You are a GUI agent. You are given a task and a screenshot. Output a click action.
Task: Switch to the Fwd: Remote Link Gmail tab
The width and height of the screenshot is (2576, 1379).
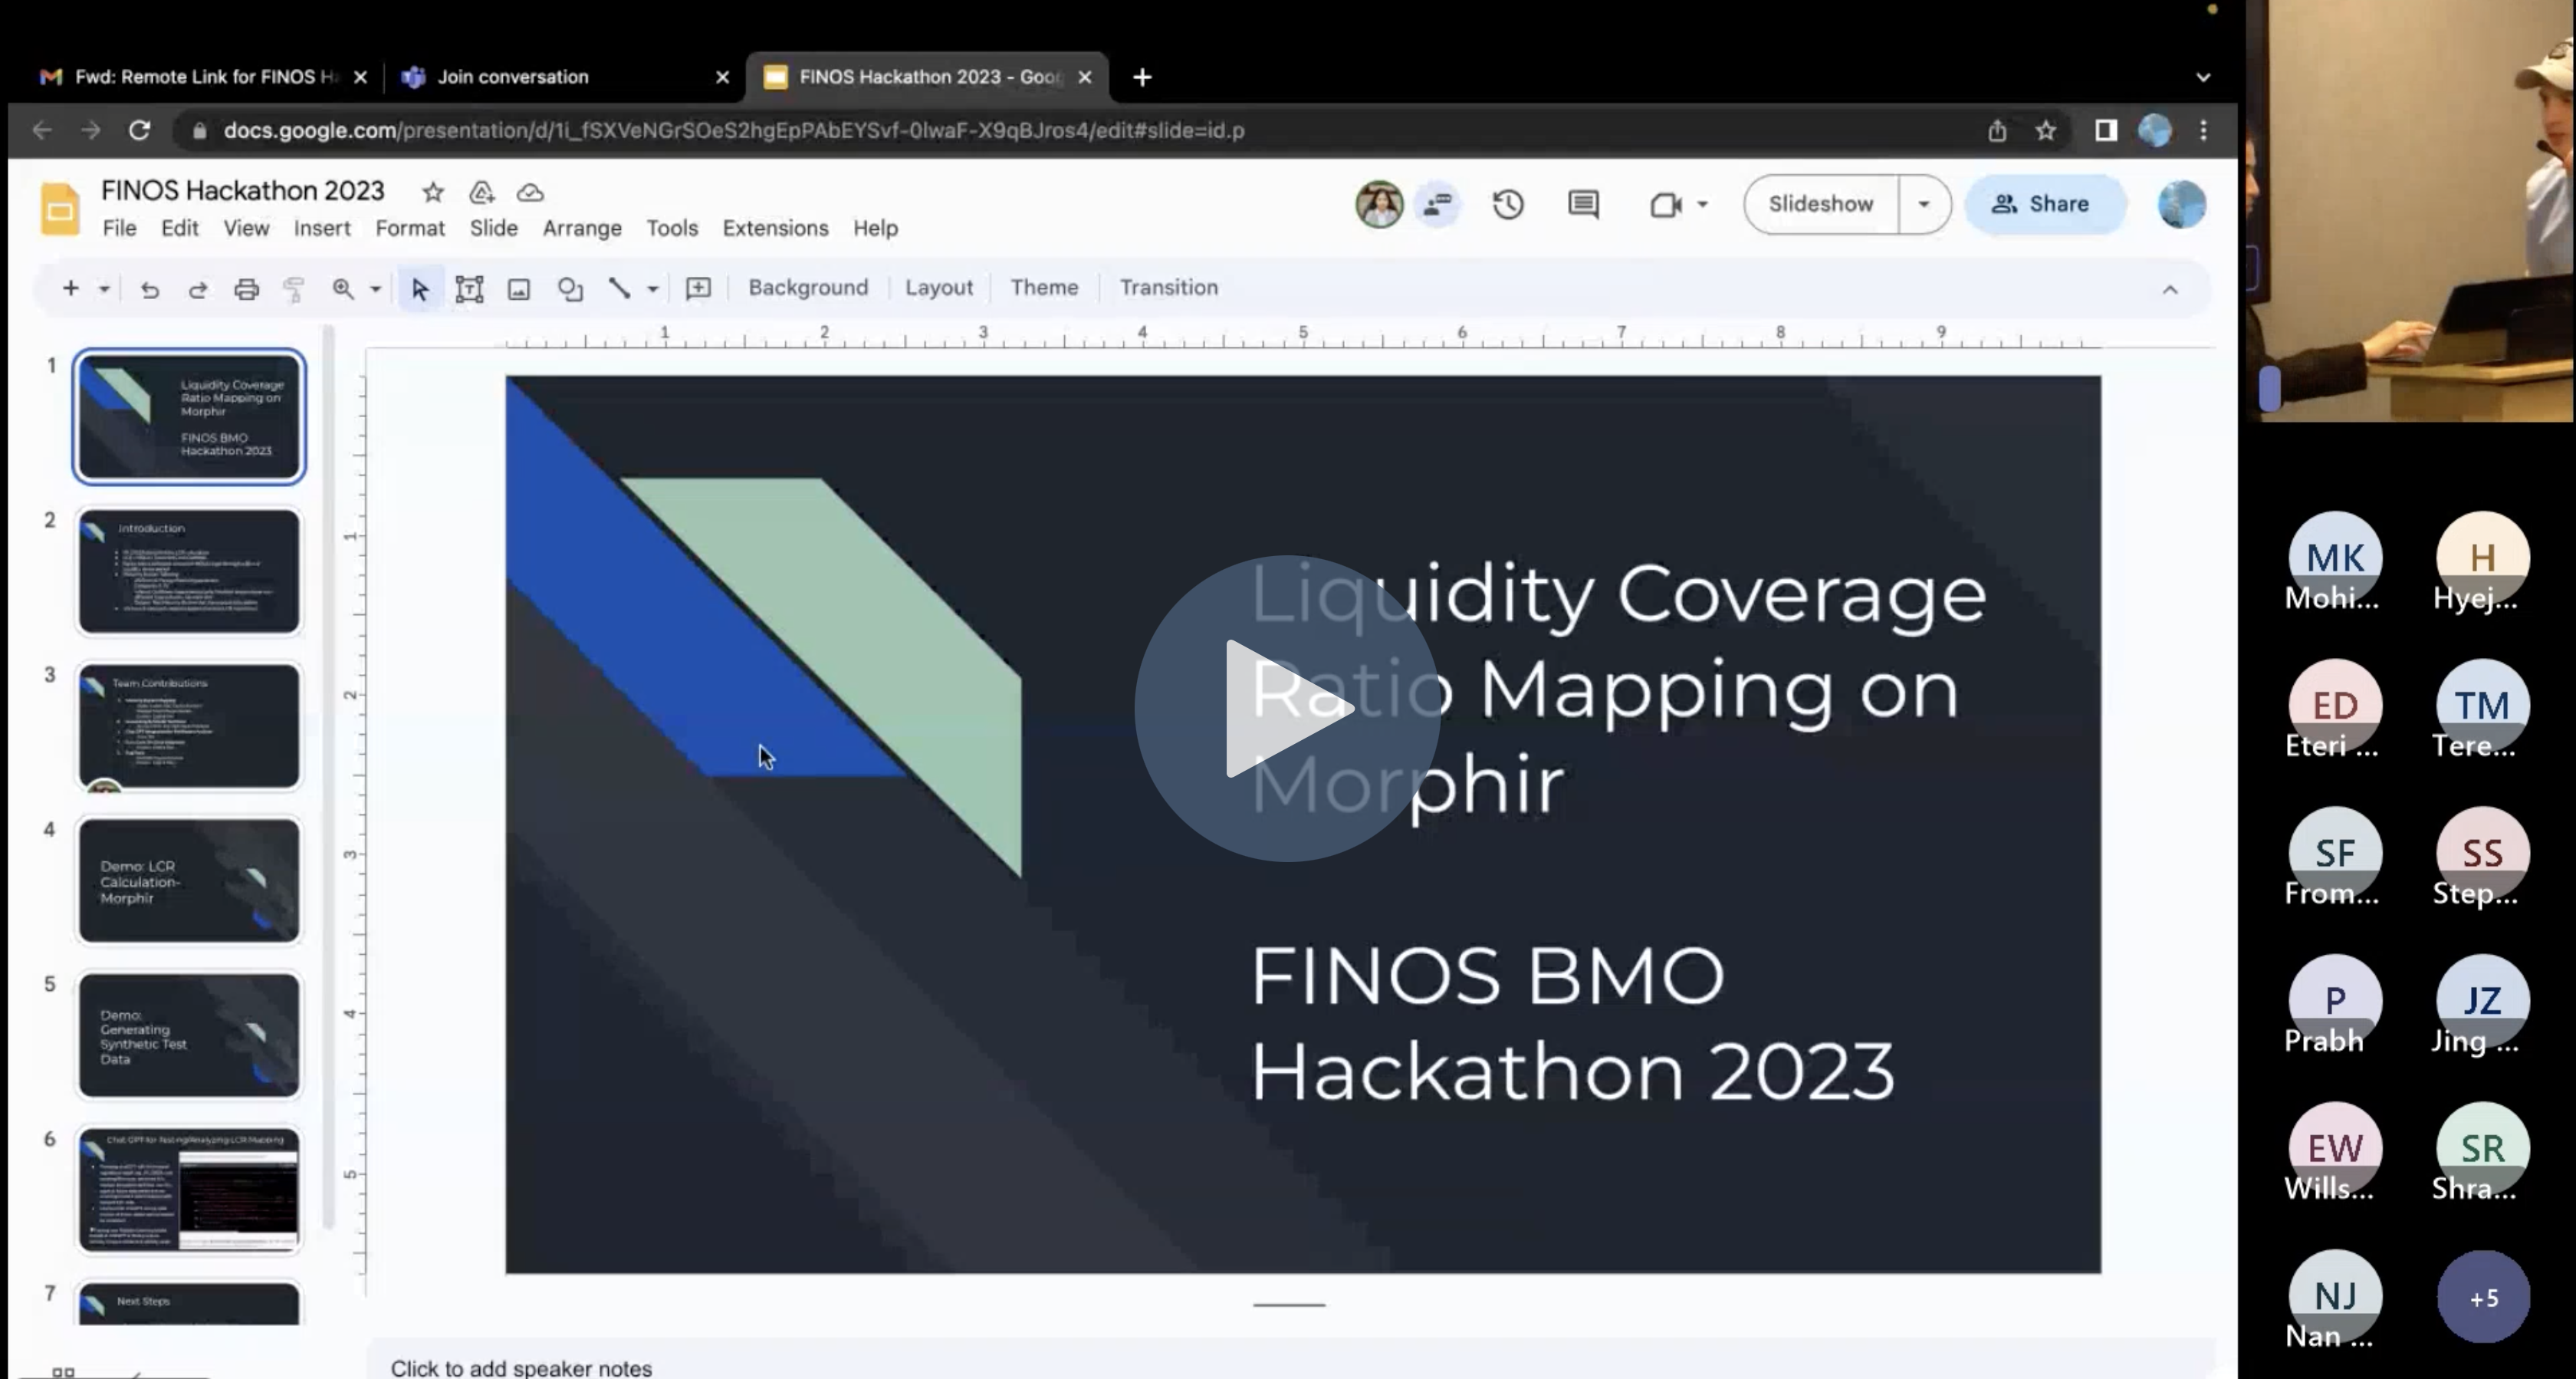coord(203,77)
